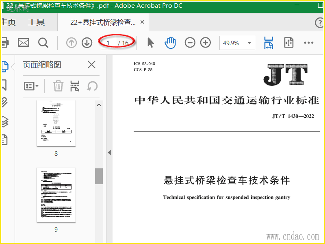Open the bottom document sidebar icon
325x244 pixels.
pyautogui.click(x=5, y=139)
